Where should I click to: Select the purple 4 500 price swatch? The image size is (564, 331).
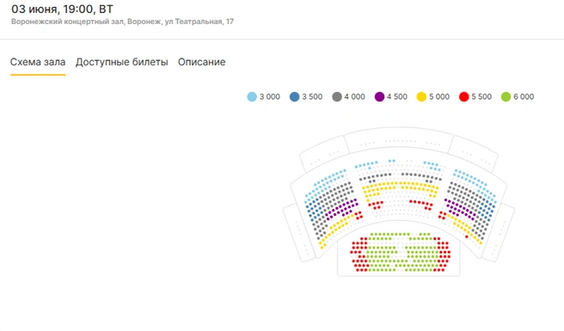379,97
